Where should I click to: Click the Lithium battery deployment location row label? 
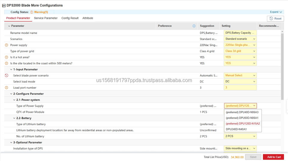75,130
